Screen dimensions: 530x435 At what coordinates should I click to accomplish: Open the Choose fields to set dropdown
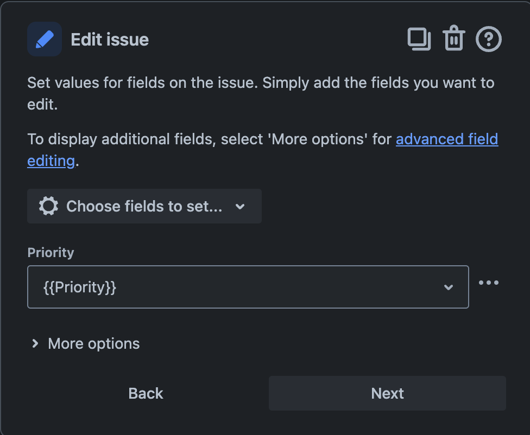coord(144,206)
